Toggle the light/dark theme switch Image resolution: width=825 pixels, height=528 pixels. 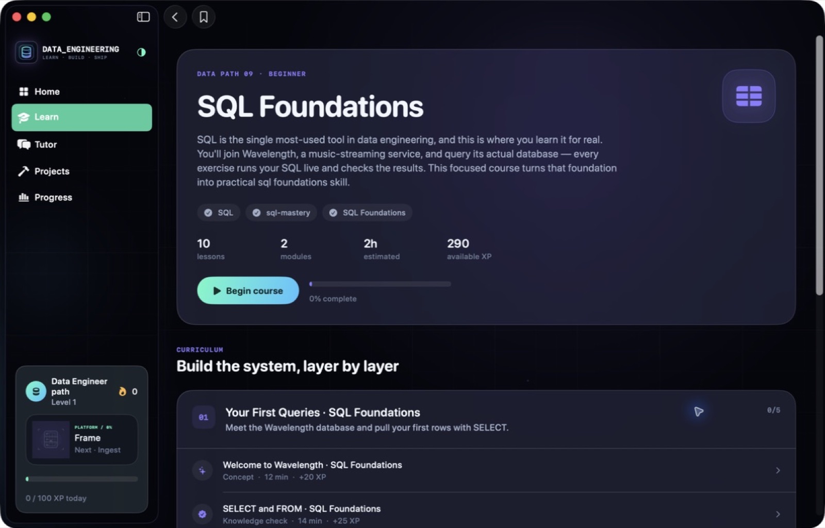coord(141,52)
